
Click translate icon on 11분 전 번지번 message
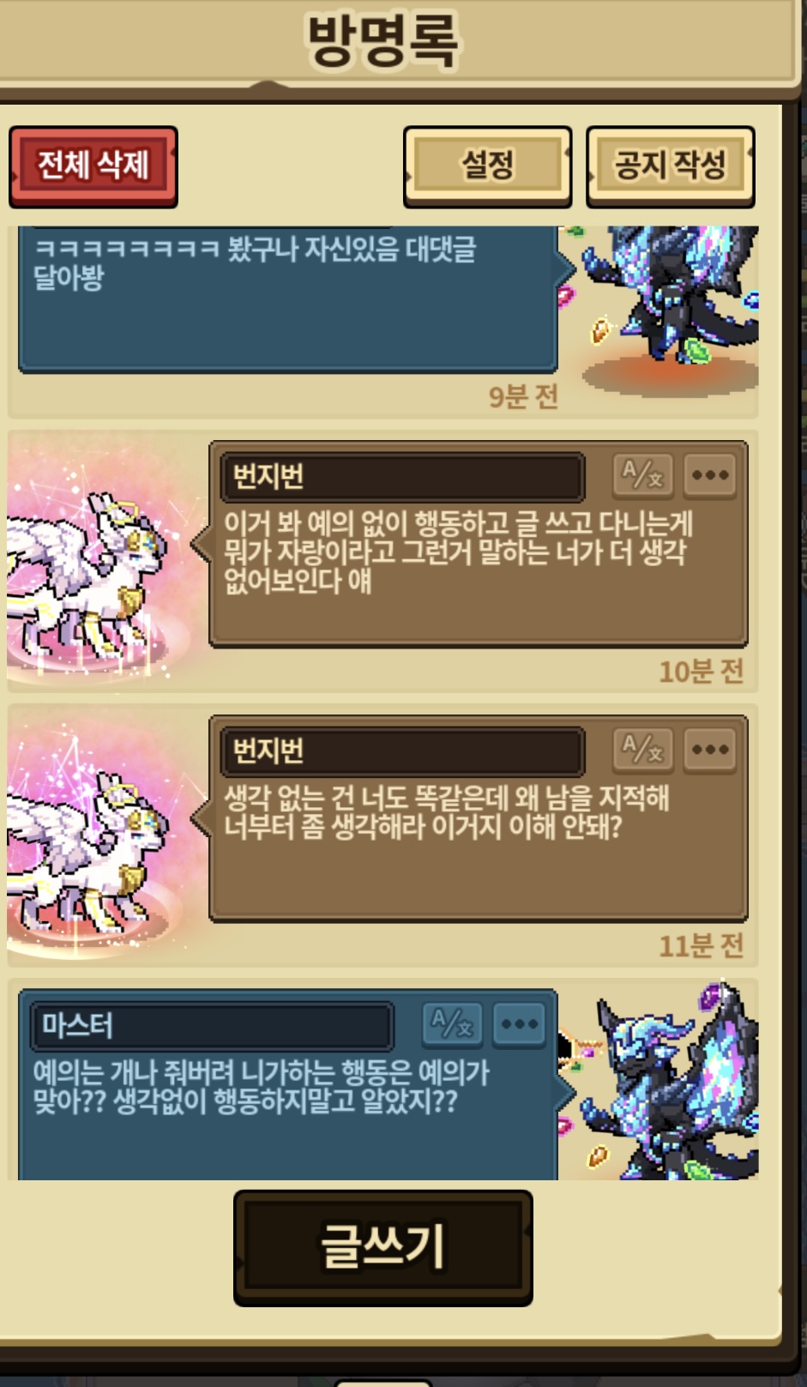[x=642, y=750]
